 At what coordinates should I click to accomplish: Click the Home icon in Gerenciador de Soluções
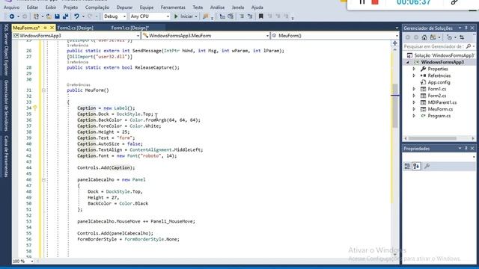tap(424, 37)
